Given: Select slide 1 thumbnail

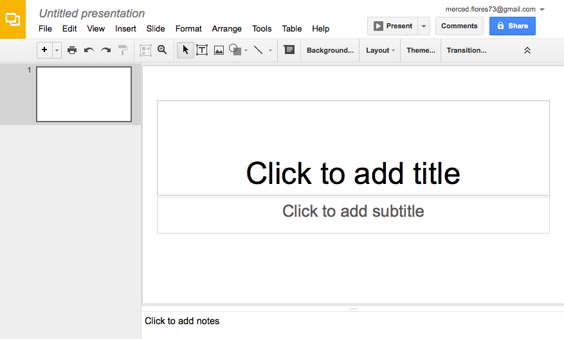Looking at the screenshot, I should [x=84, y=95].
